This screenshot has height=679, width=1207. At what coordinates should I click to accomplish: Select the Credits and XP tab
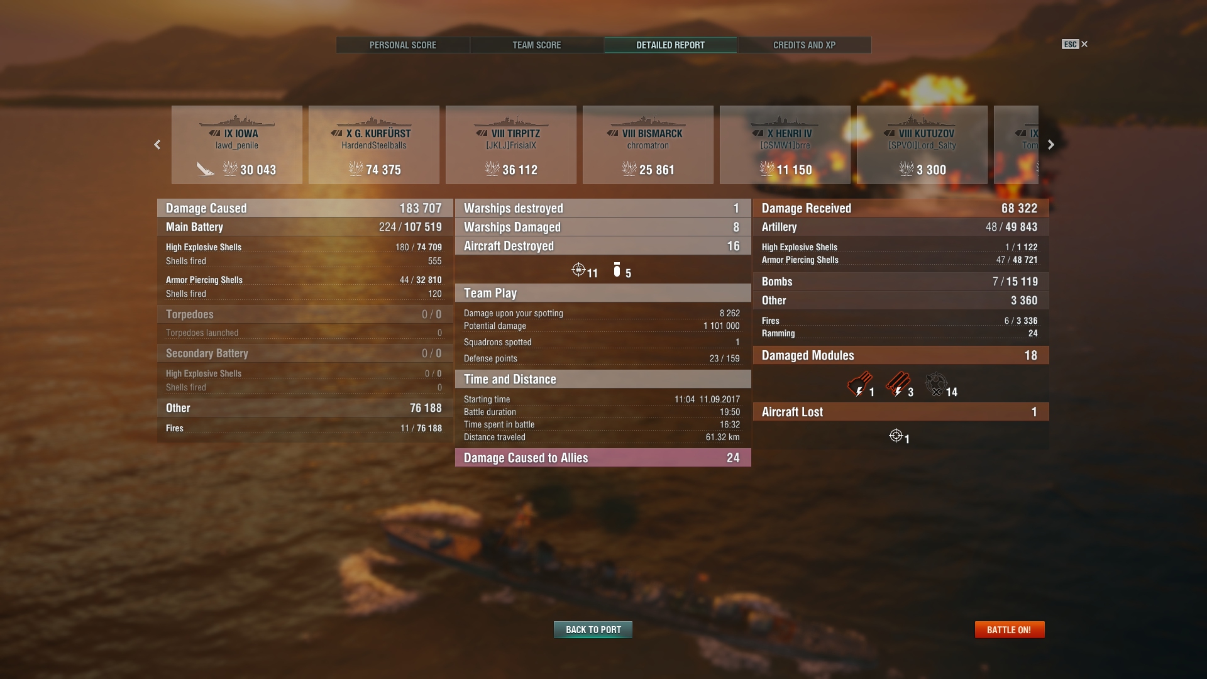point(804,45)
